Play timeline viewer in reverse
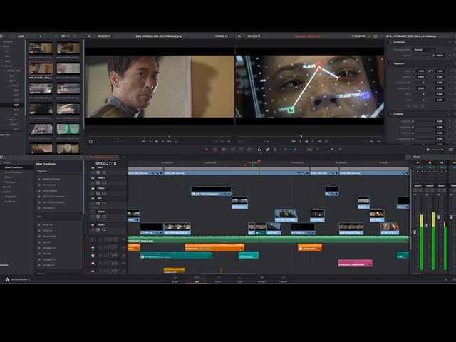Viewport: 456px width, 342px height. pyautogui.click(x=300, y=142)
